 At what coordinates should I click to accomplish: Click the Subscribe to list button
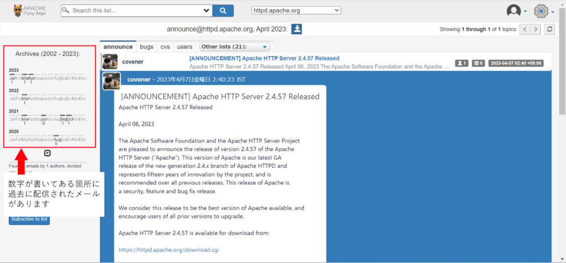coord(29,219)
